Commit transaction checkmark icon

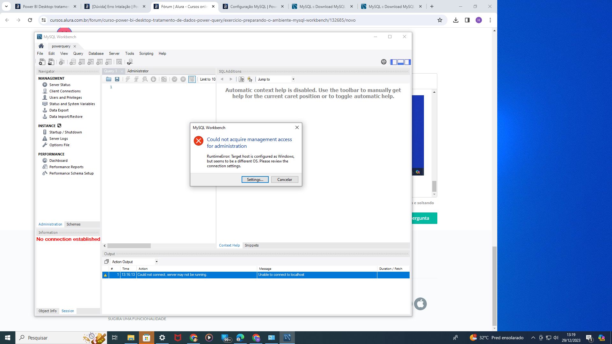click(x=174, y=79)
